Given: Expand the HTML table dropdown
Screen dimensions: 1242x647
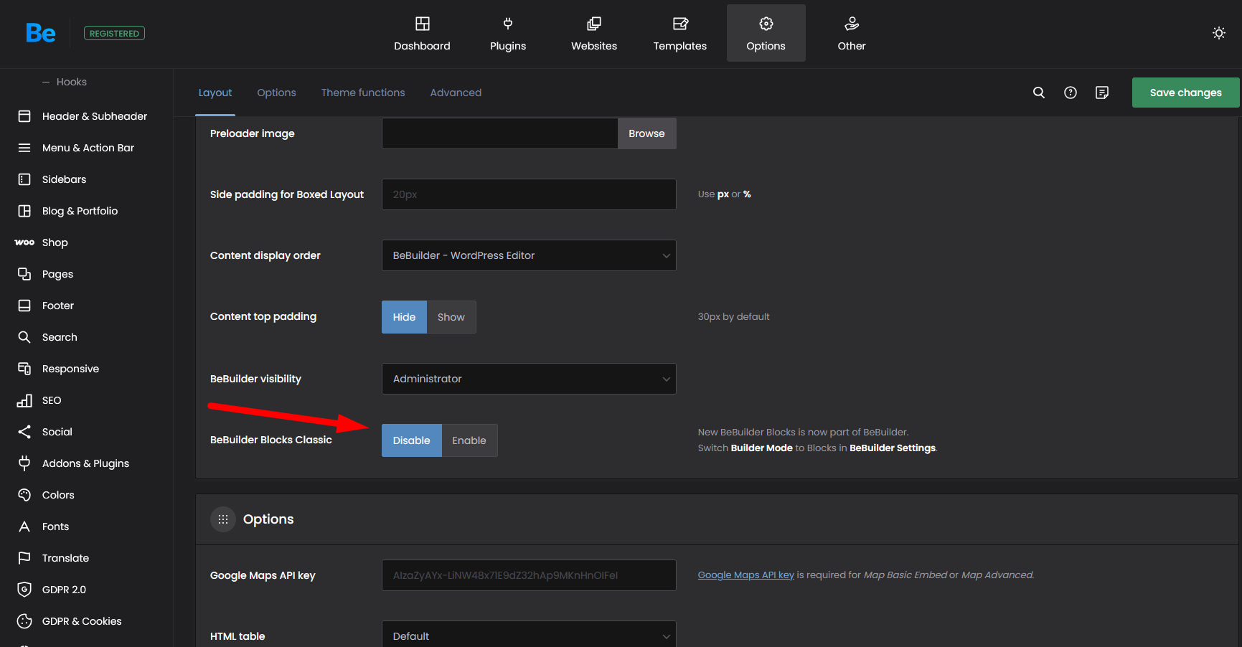Looking at the screenshot, I should point(529,636).
